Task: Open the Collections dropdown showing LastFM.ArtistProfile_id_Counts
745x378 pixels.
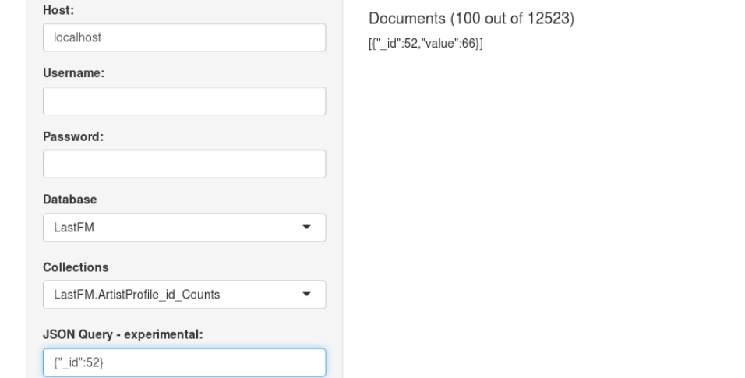Action: click(185, 295)
